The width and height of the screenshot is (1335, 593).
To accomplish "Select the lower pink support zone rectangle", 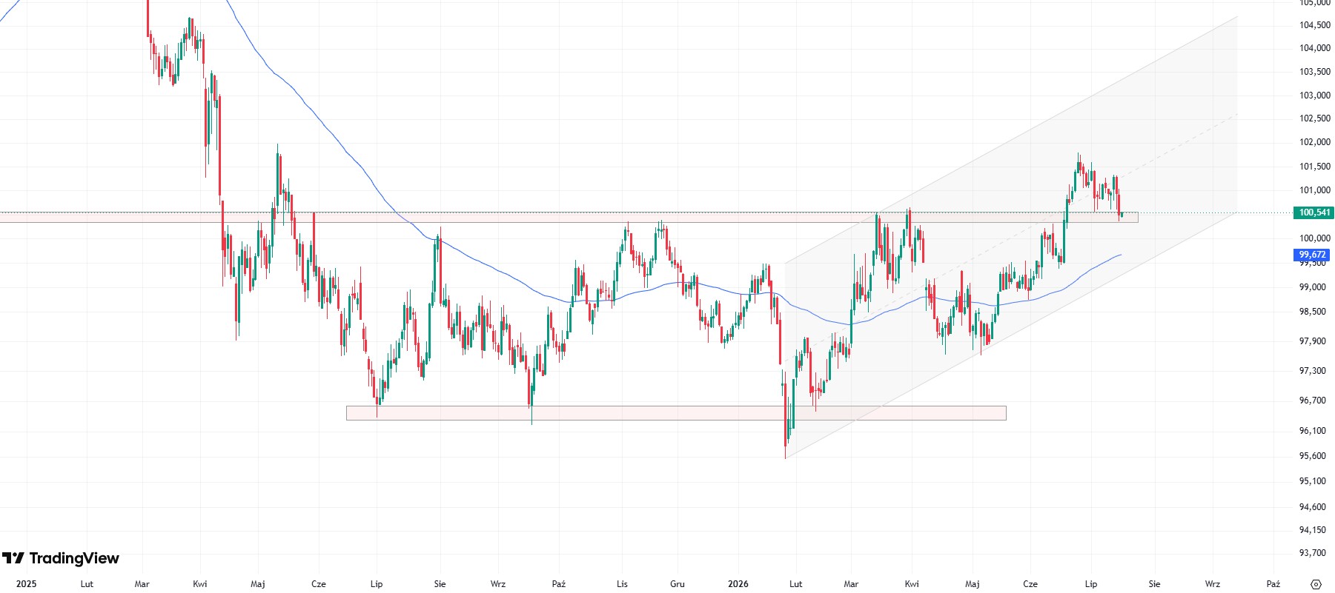I will (x=676, y=413).
